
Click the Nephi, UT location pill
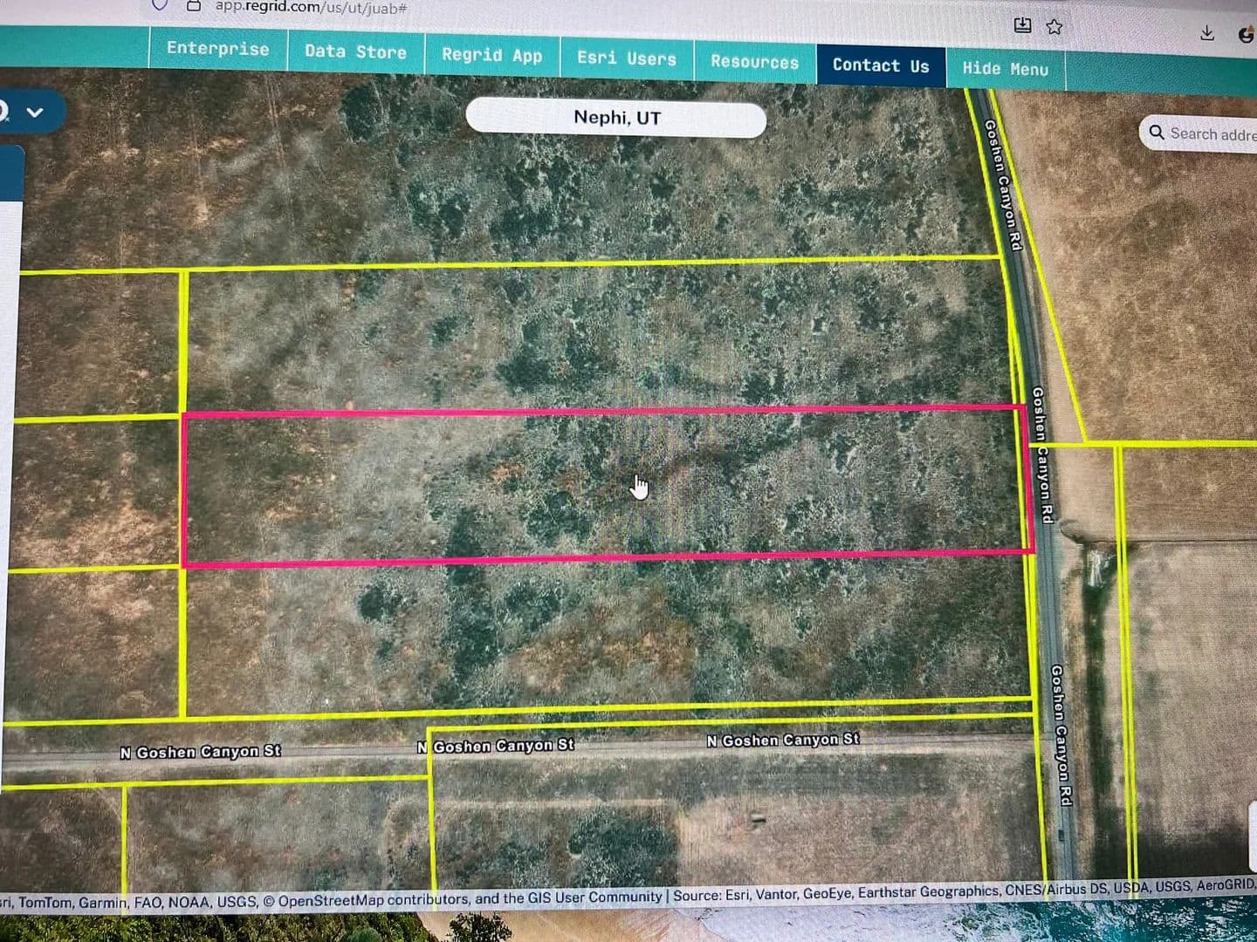pos(615,118)
